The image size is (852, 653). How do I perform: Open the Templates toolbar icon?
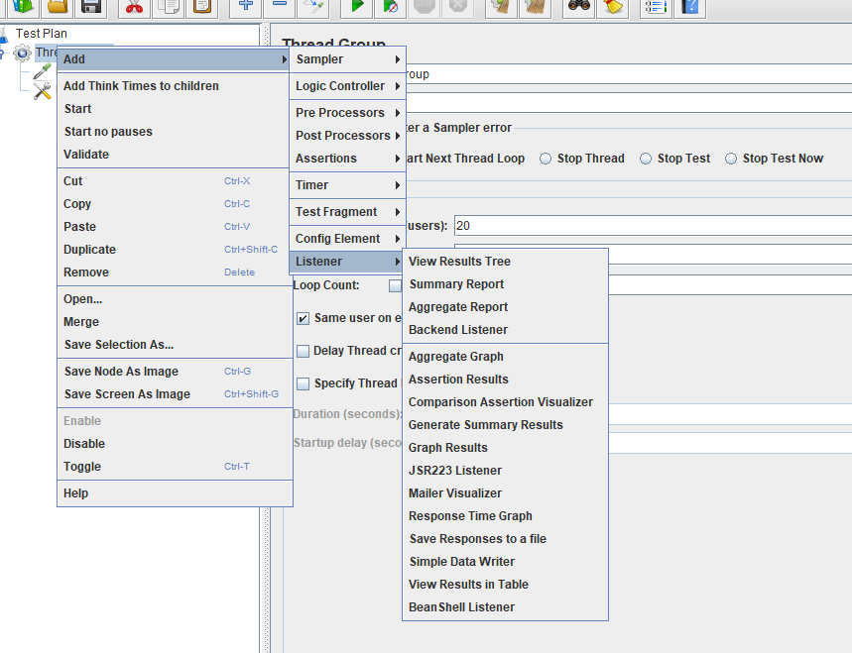23,7
